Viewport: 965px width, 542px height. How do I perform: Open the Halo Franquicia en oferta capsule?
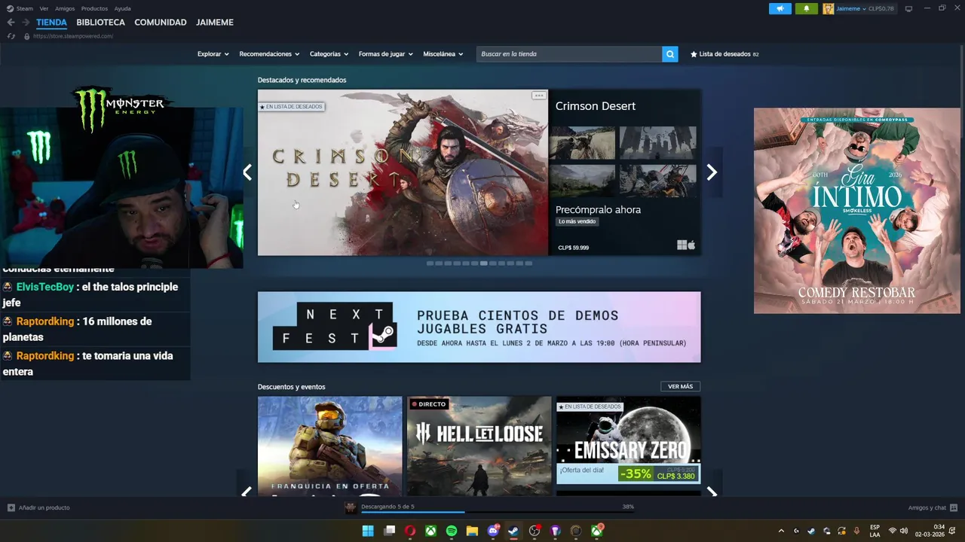tap(329, 445)
